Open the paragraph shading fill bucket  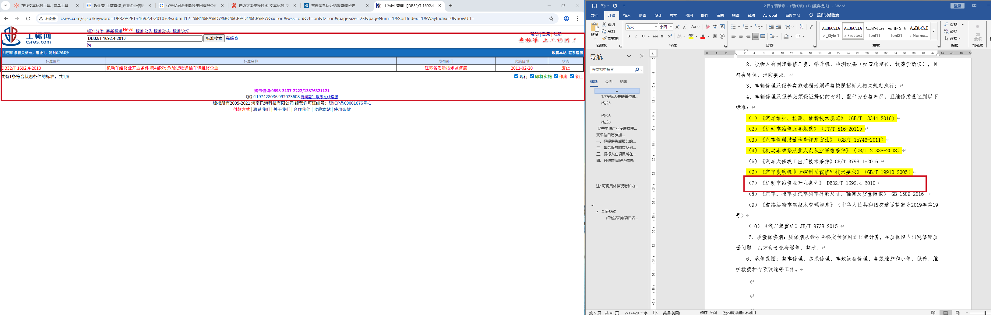point(786,36)
